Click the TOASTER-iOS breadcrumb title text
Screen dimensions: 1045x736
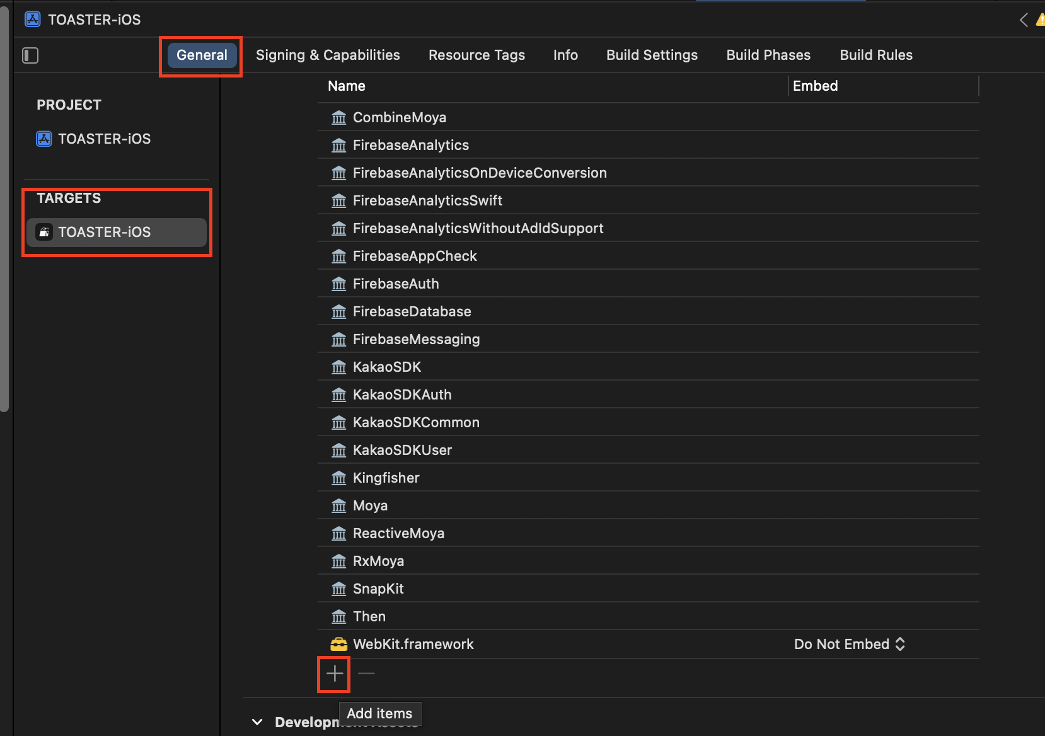(95, 20)
